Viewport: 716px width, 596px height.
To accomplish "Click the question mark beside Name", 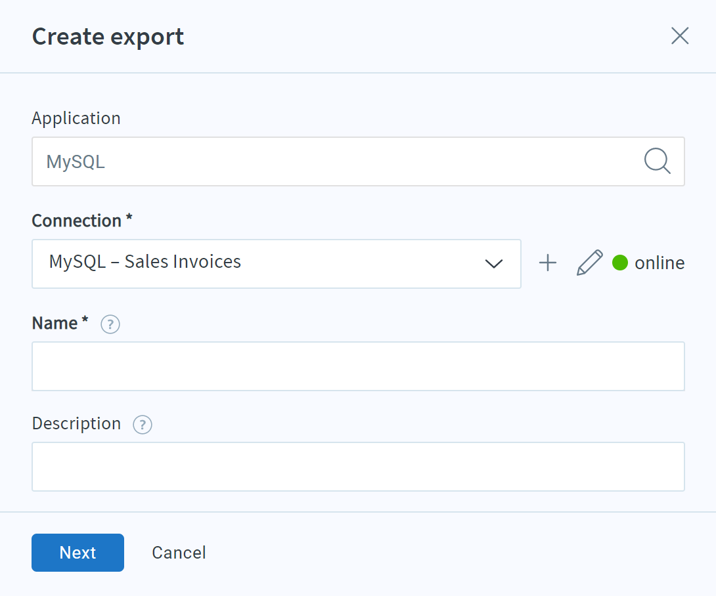I will tap(110, 324).
